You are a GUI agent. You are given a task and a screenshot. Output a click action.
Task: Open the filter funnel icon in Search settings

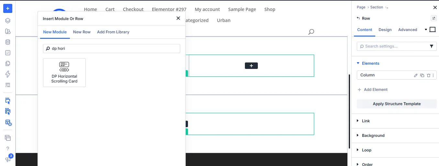[x=432, y=46]
